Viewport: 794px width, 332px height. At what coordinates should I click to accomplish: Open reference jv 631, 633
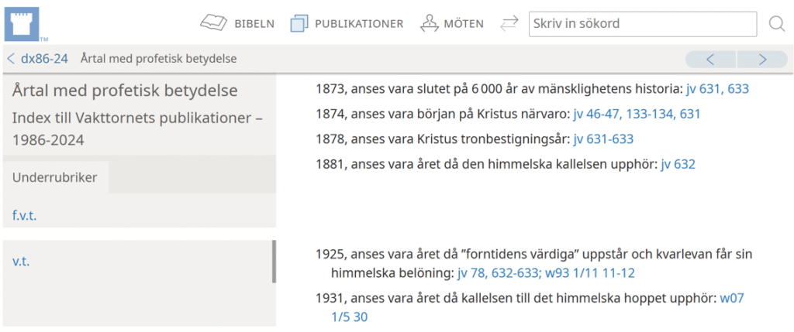click(717, 89)
